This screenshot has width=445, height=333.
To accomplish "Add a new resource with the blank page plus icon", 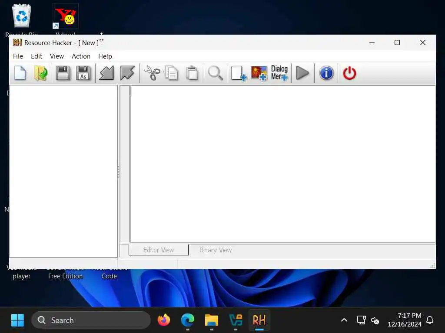I will [239, 73].
